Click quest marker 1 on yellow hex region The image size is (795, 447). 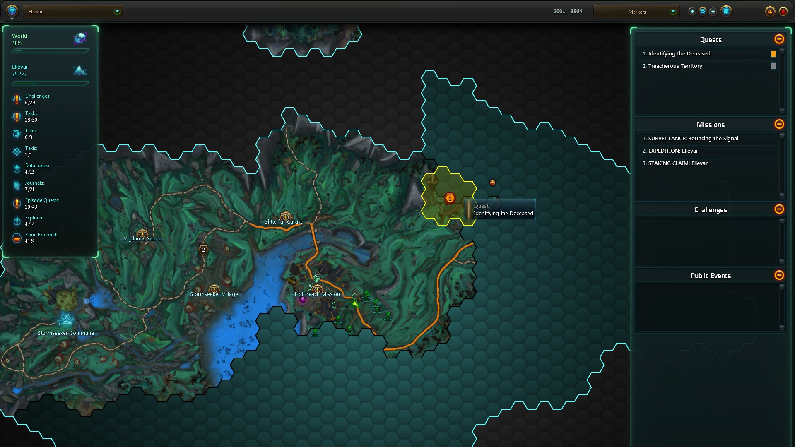pos(450,198)
